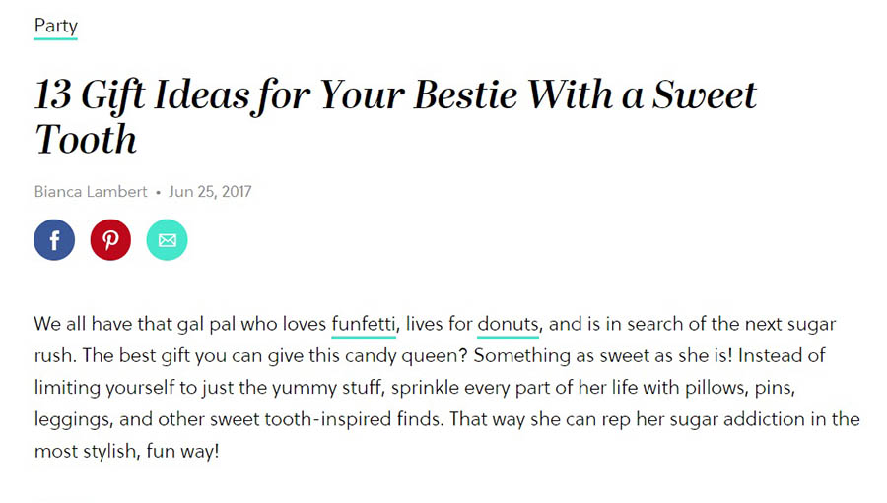The image size is (887, 503).
Task: Click the word Tooth in the headline
Action: click(86, 139)
